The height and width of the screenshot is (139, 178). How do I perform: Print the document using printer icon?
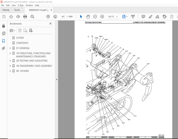pyautogui.click(x=25, y=17)
